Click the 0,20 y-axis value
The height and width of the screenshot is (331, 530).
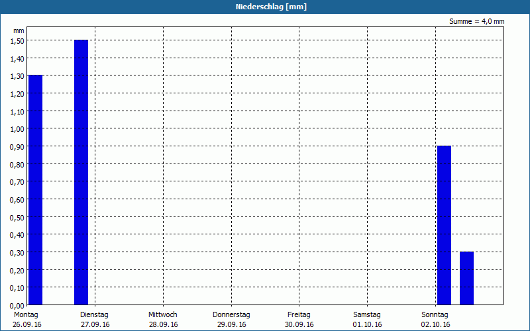click(17, 270)
